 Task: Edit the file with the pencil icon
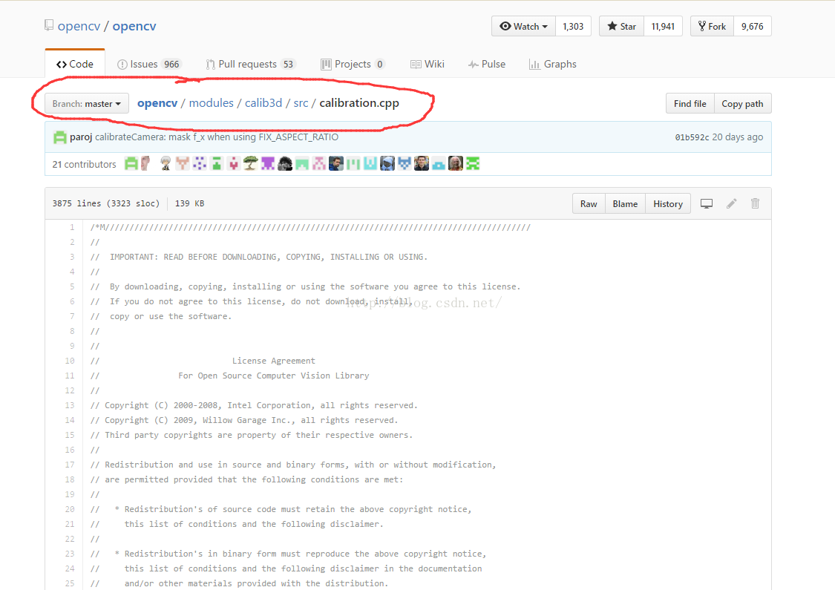(x=732, y=203)
